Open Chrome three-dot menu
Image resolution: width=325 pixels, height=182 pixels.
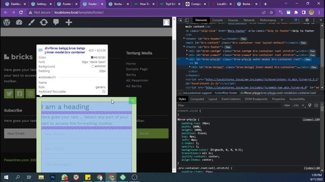point(319,12)
